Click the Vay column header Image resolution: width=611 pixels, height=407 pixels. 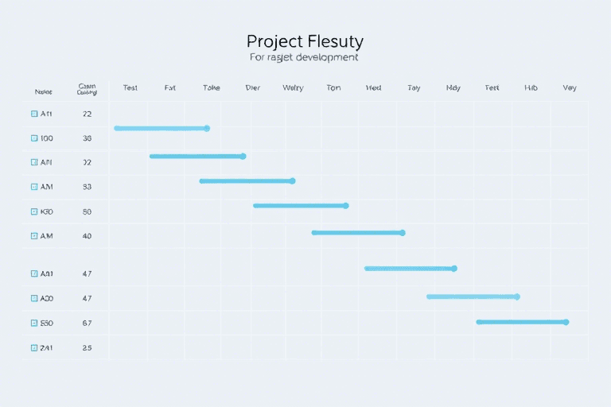coord(570,88)
